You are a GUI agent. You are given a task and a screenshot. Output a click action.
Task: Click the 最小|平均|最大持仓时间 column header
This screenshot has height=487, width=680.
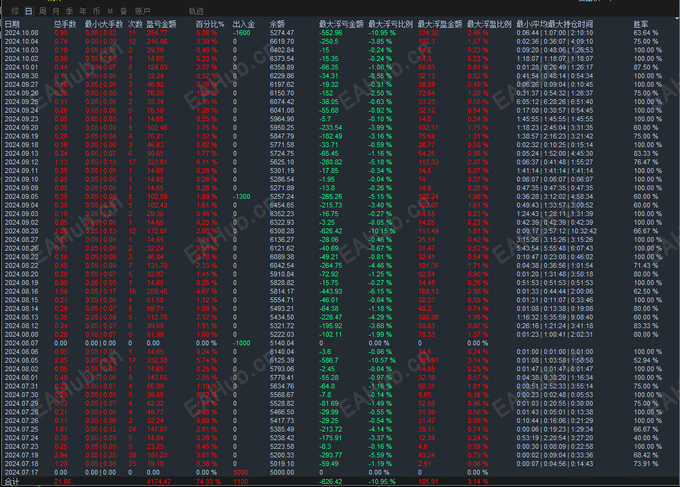click(555, 24)
